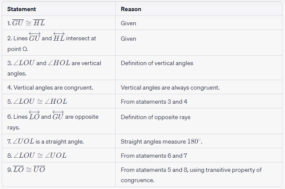Select statement 7 UOL is a straight angle
The image size is (285, 189).
46,141
